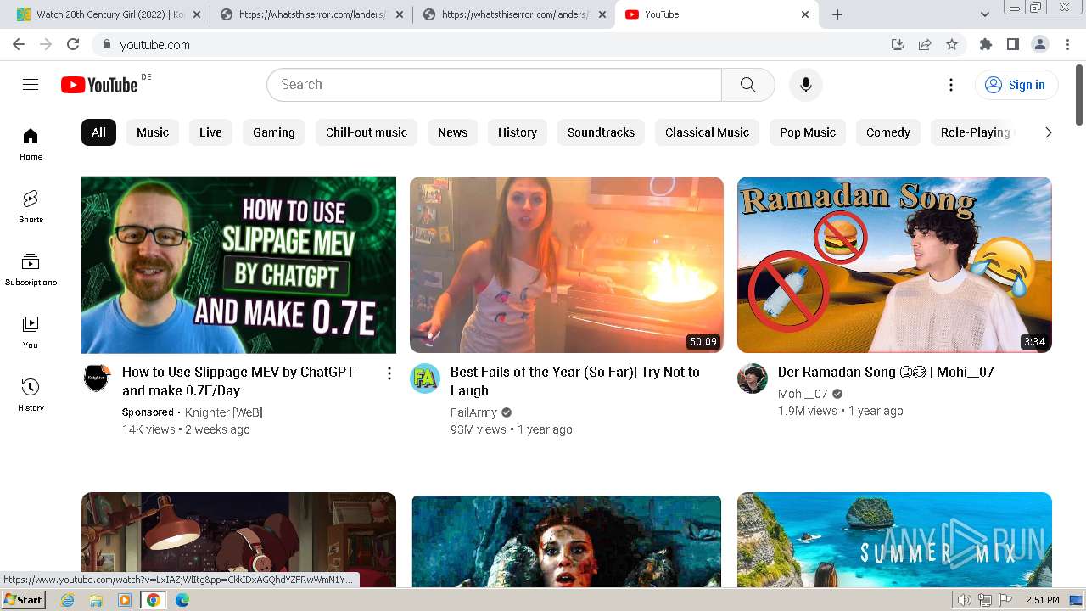Open Best Fails of the Year title
Screen dimensions: 1086x611
(x=575, y=381)
